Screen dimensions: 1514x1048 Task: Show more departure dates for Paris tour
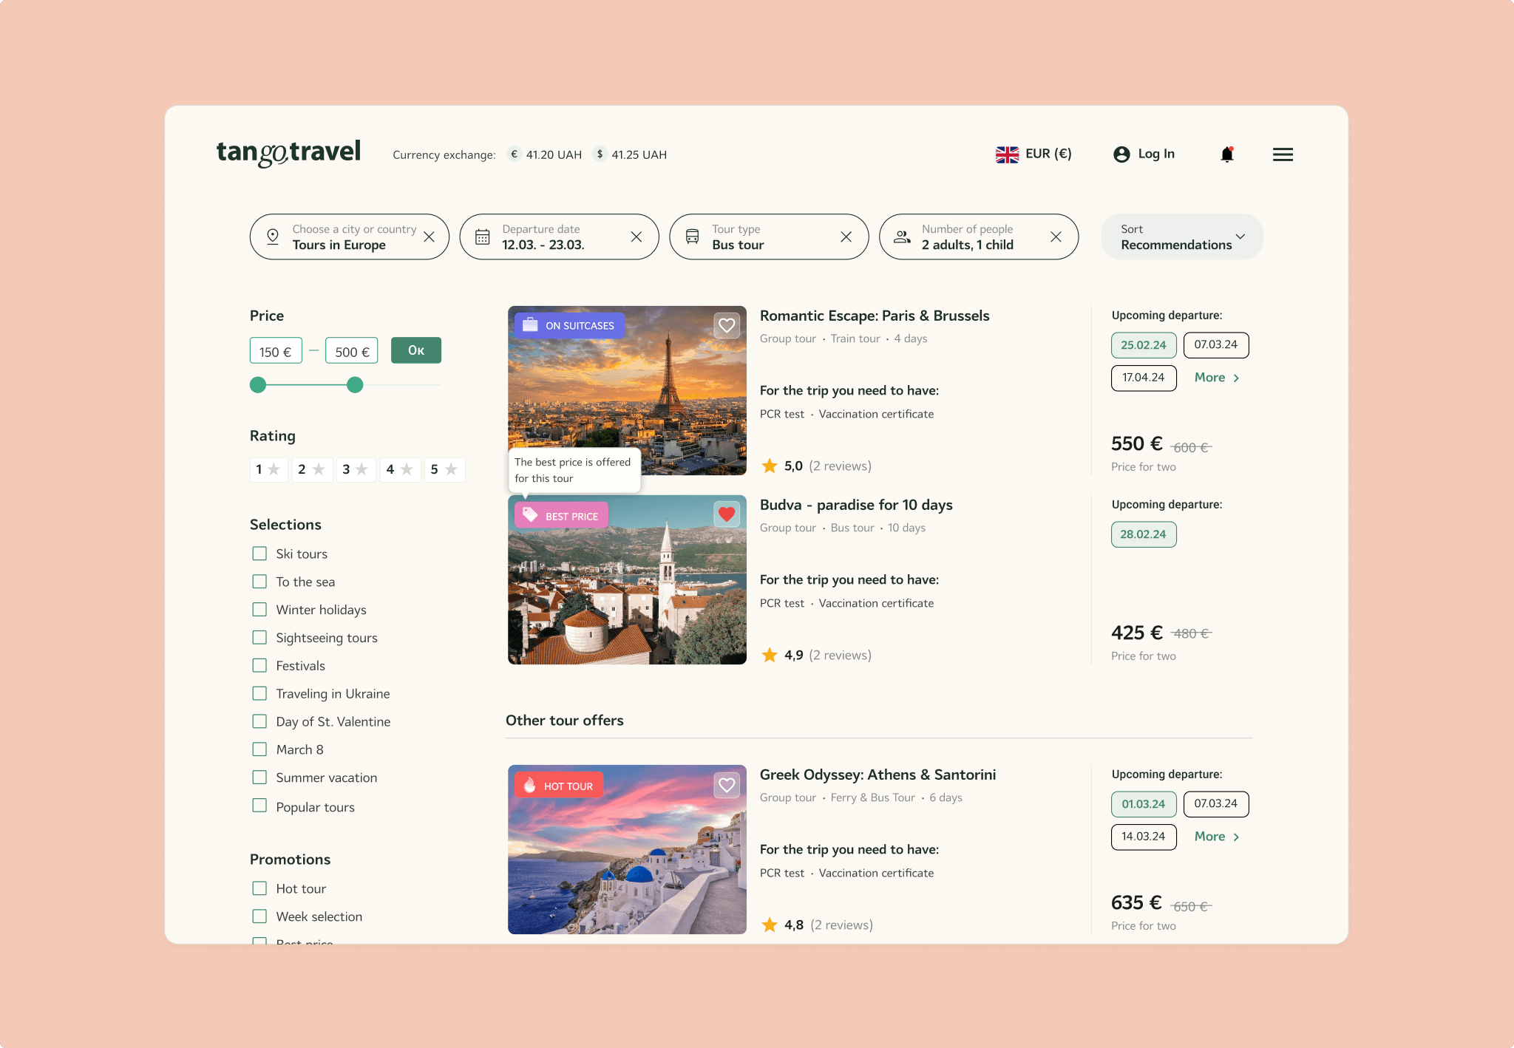point(1216,378)
